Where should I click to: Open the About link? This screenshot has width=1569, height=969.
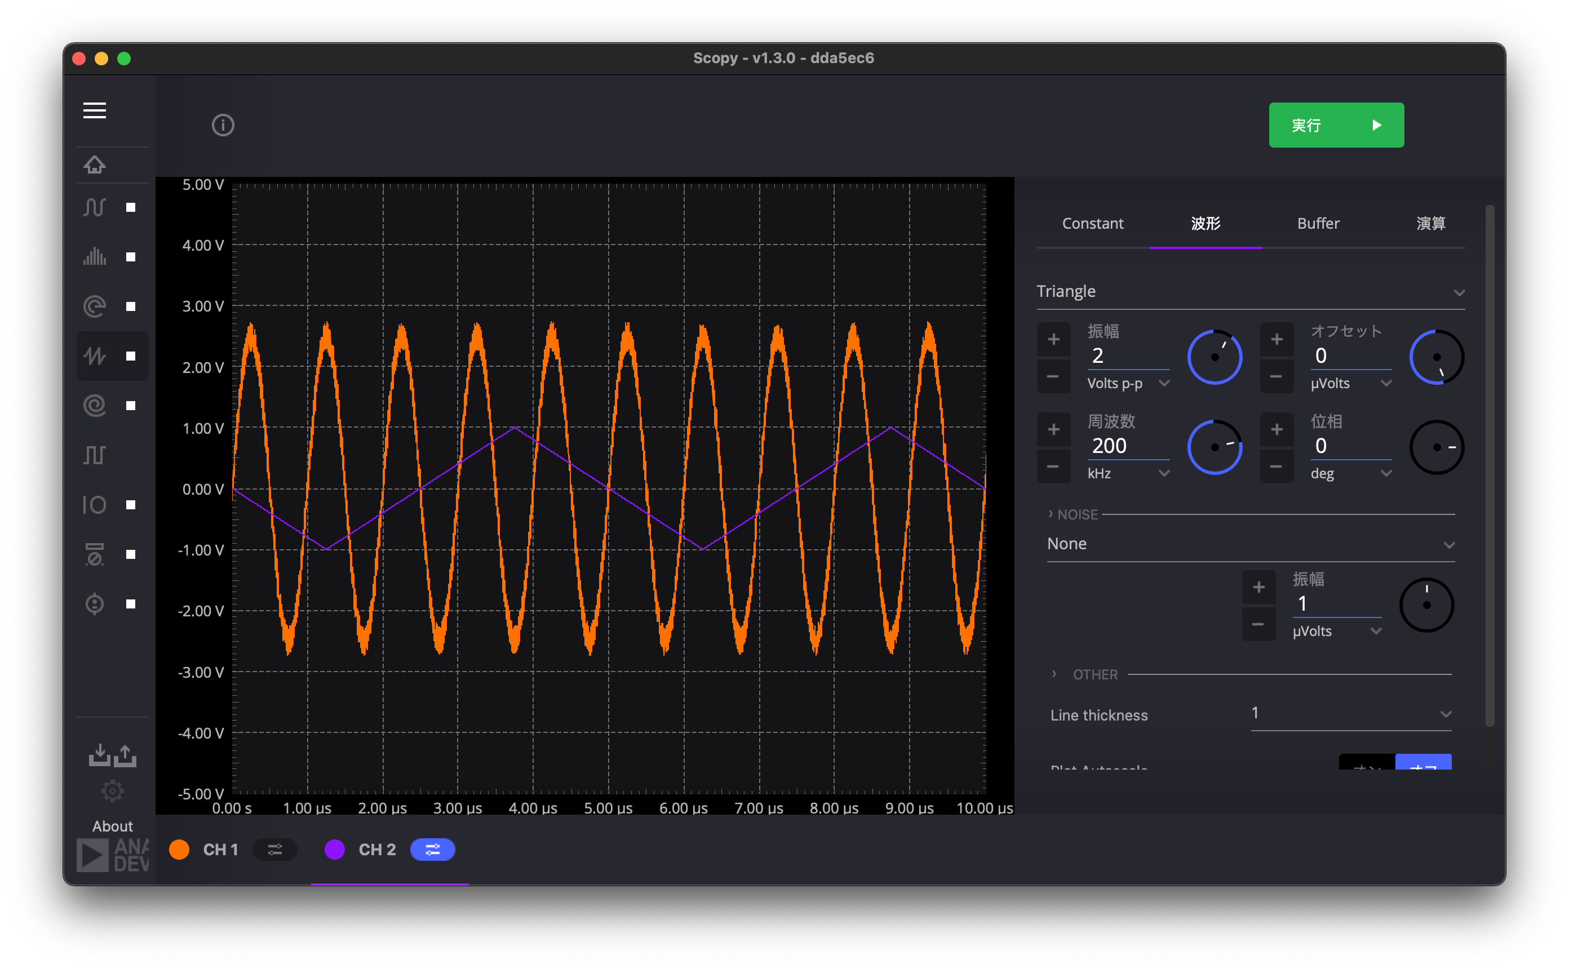coord(113,826)
